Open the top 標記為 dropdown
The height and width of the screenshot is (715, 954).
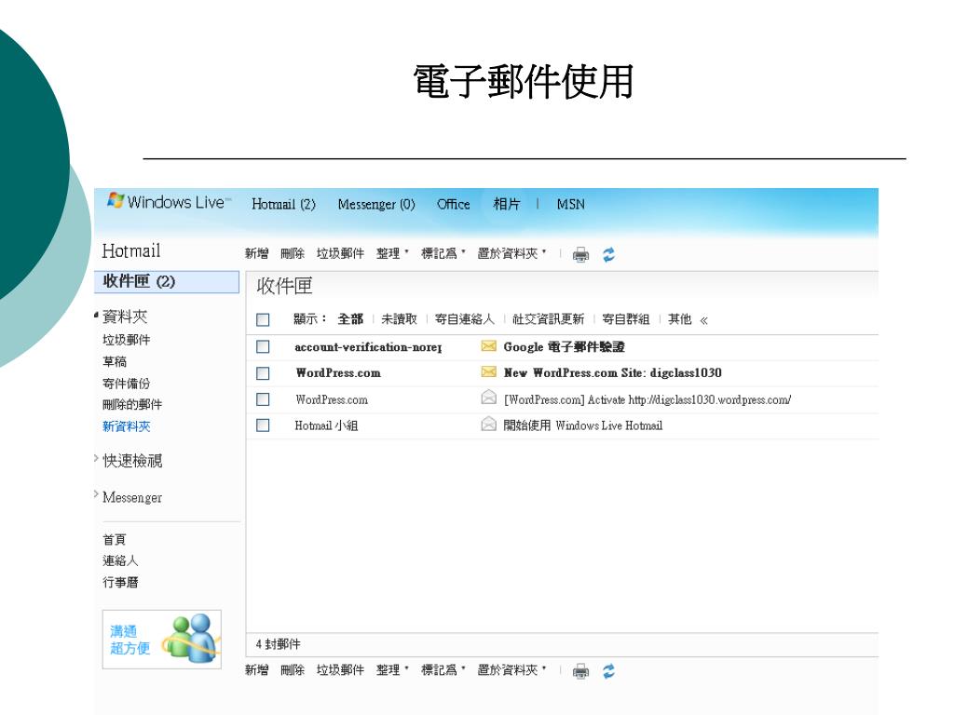coord(443,253)
